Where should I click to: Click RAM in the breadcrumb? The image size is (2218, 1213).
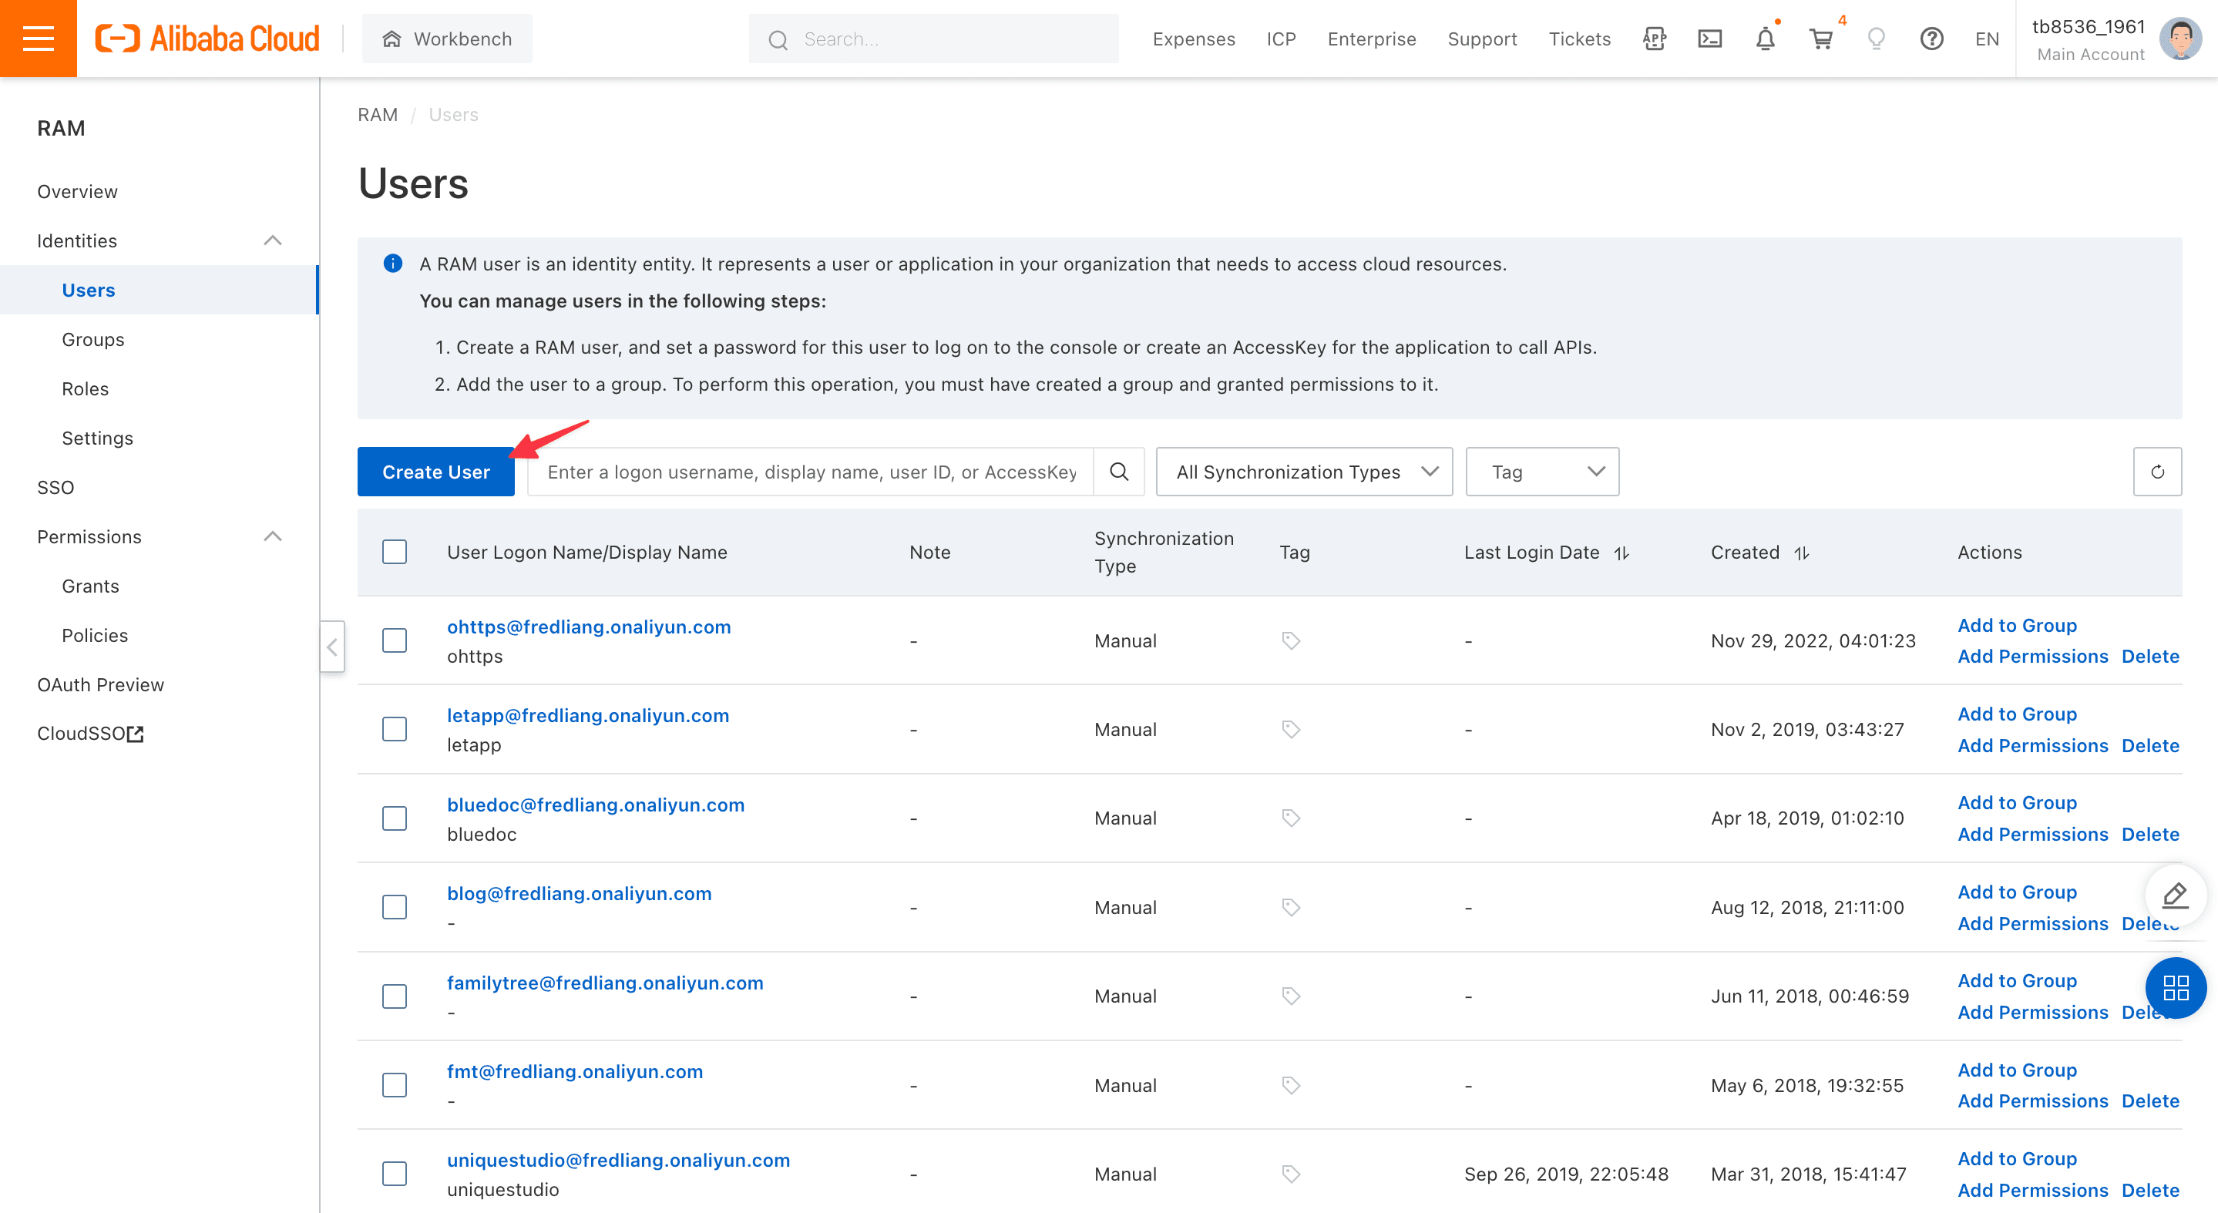(378, 115)
